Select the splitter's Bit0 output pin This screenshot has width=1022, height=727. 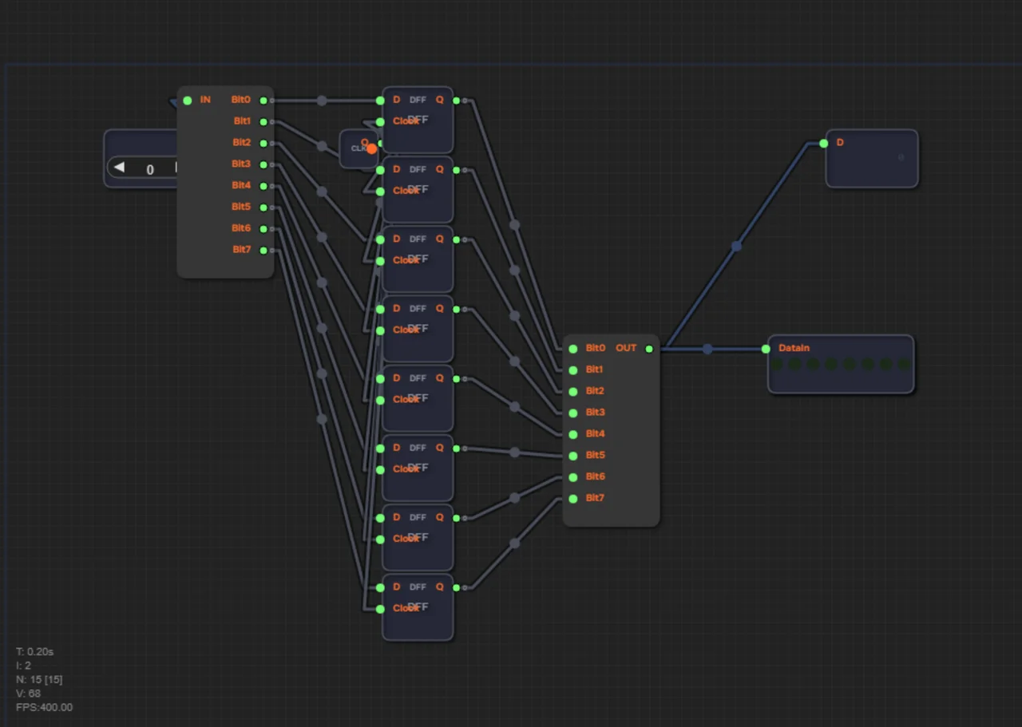click(x=263, y=101)
